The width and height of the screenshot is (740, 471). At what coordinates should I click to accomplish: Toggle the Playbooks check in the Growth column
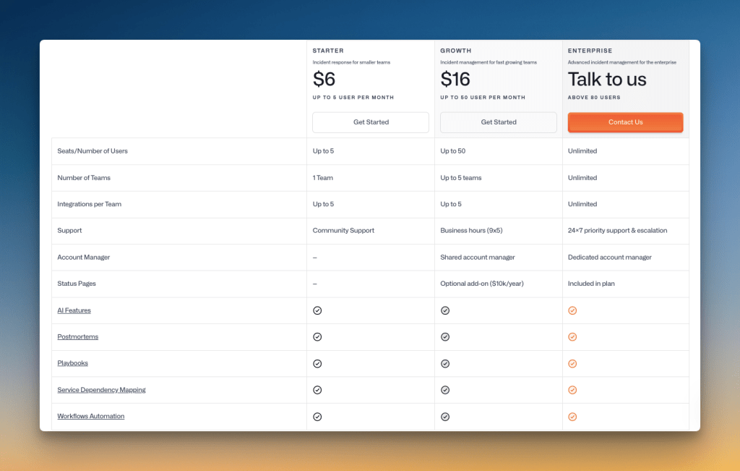[445, 363]
